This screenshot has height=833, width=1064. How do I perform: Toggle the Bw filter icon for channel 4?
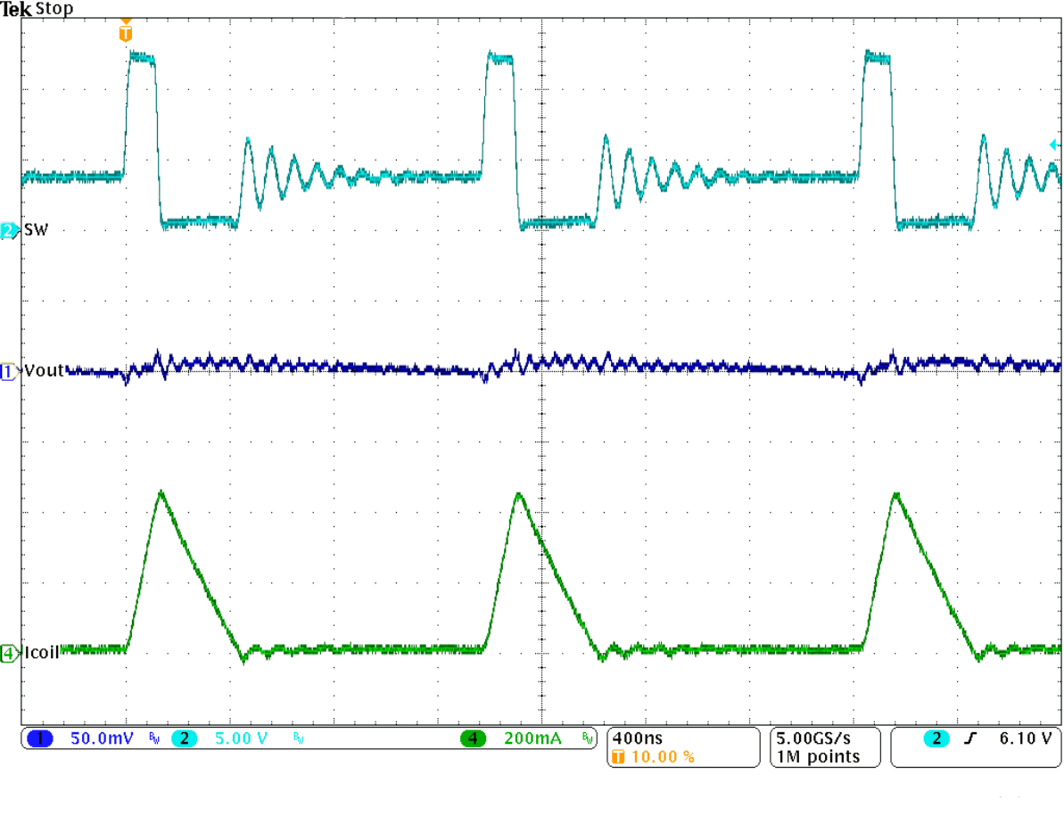(x=587, y=738)
